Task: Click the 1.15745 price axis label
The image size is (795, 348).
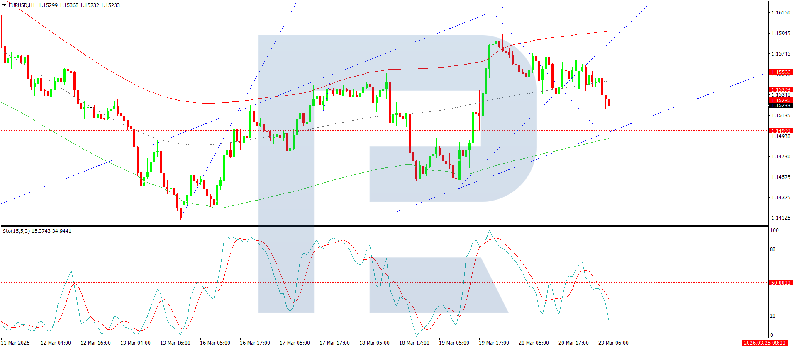Action: 780,54
